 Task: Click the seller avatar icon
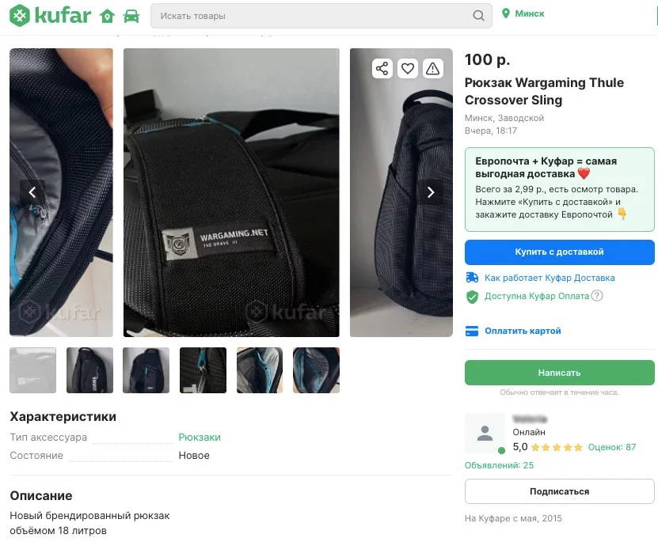(485, 433)
